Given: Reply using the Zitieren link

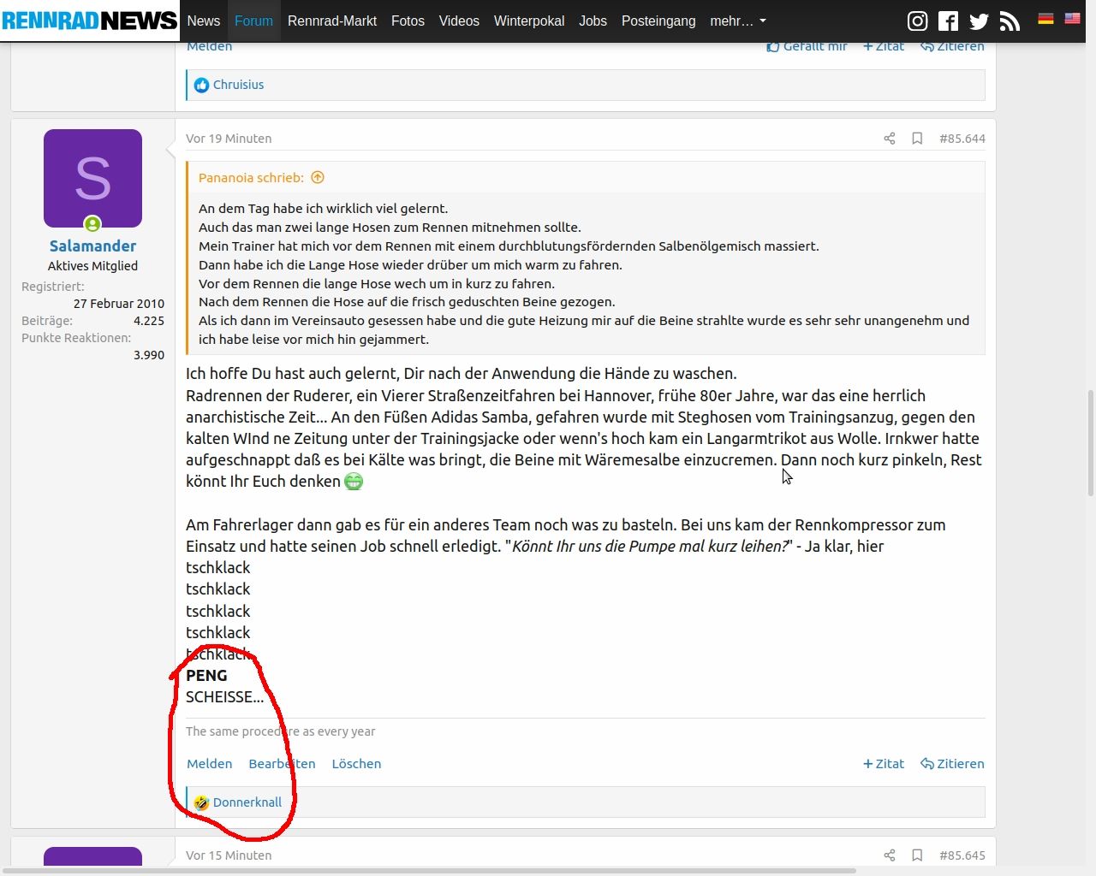Looking at the screenshot, I should coord(952,764).
